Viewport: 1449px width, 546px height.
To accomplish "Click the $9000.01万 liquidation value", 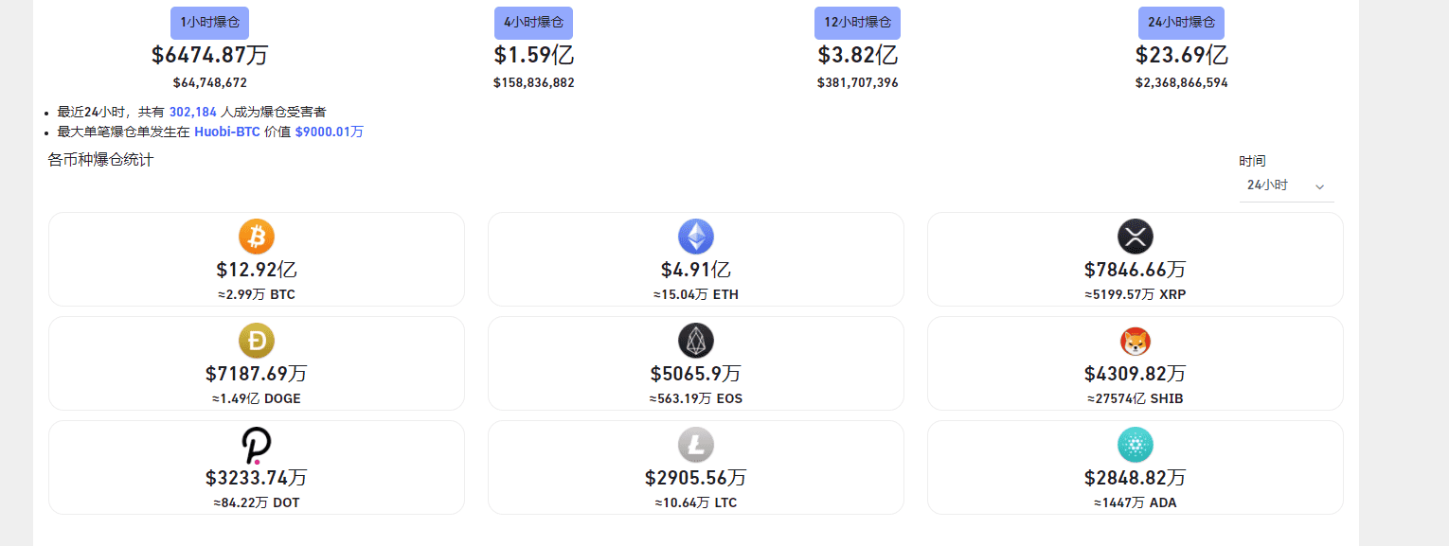I will click(329, 132).
